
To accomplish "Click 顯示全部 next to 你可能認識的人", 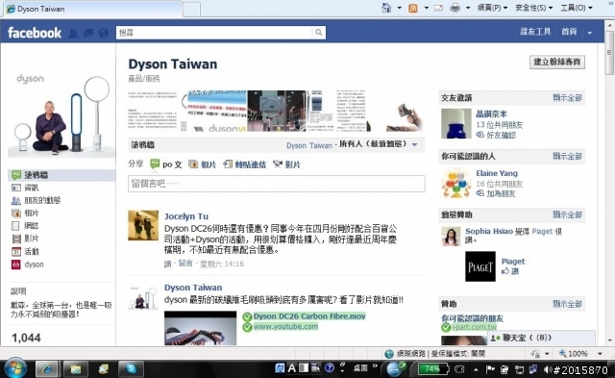I will [567, 156].
